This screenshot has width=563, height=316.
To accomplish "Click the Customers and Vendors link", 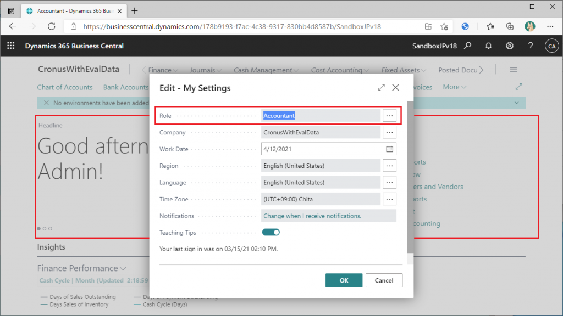I will tap(438, 187).
